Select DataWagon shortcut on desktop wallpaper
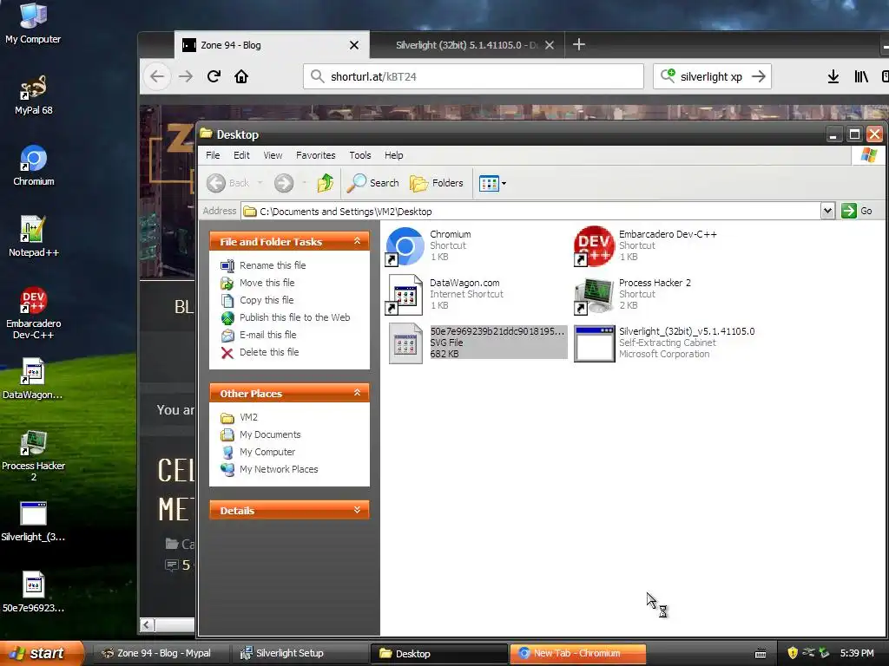This screenshot has height=666, width=889. pyautogui.click(x=33, y=378)
